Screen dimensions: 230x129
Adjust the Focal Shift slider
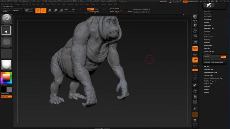coord(121,9)
